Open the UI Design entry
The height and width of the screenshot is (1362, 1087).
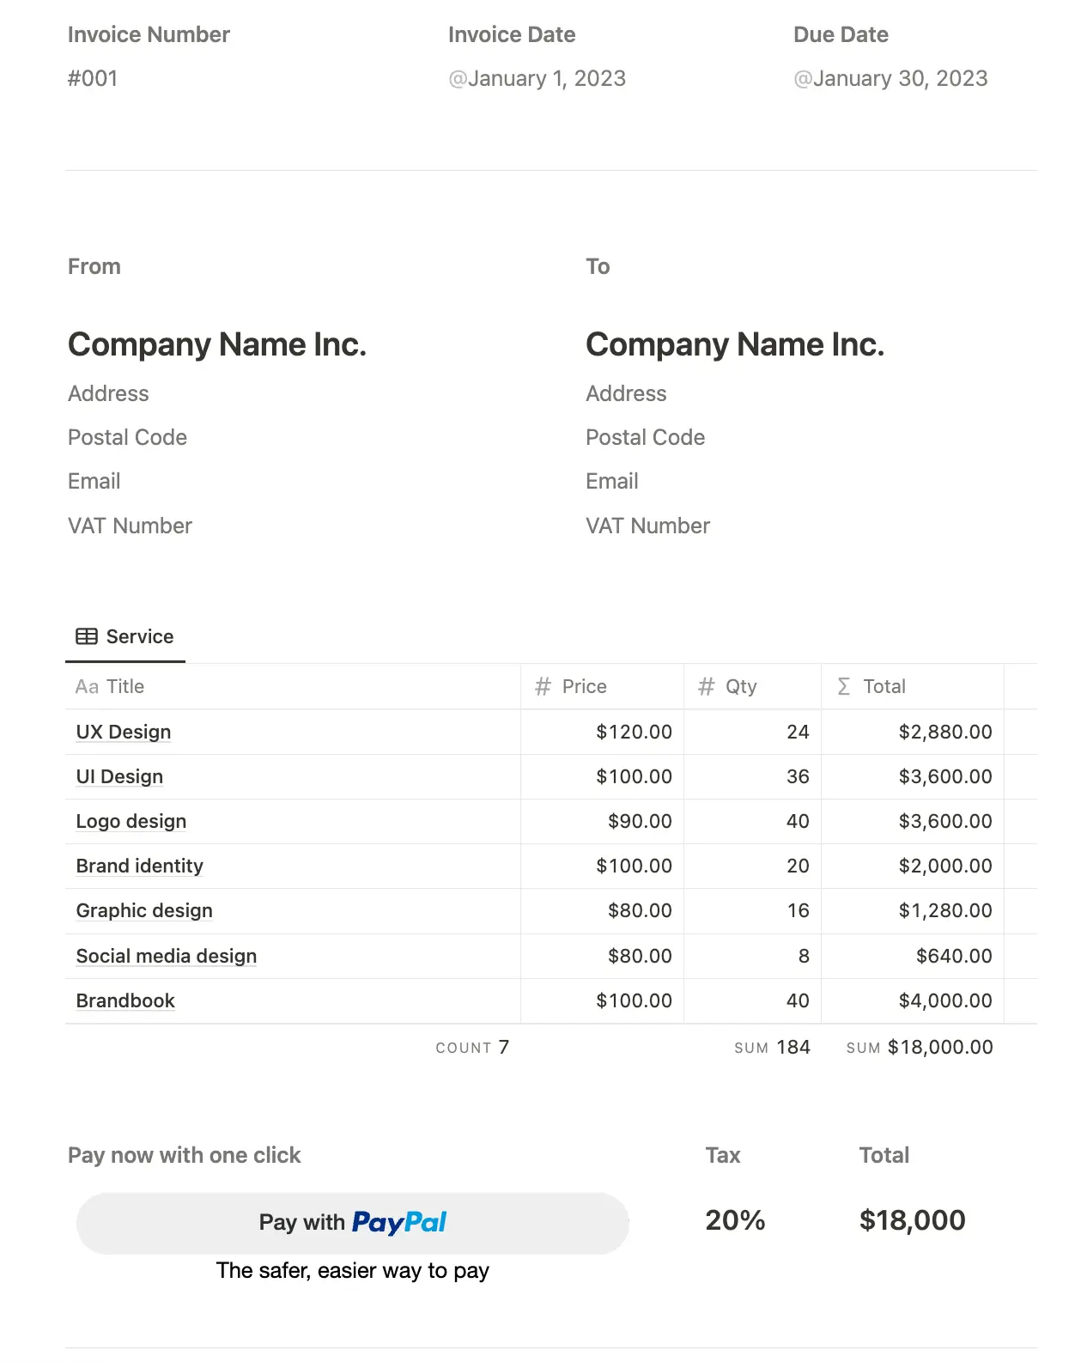tap(119, 776)
